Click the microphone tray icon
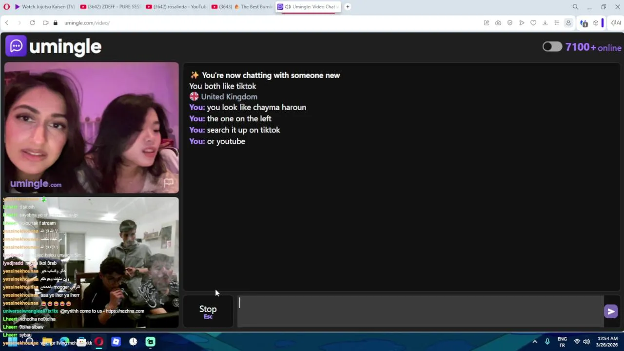The image size is (624, 351). tap(547, 342)
